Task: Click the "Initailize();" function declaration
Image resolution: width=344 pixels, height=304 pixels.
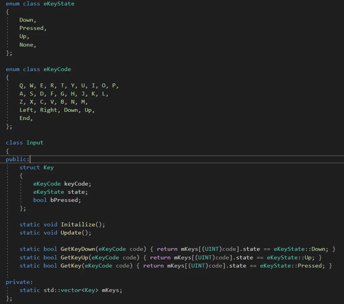Action: (83, 225)
